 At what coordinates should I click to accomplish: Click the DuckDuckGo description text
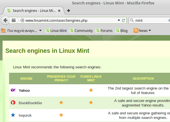click(142, 103)
